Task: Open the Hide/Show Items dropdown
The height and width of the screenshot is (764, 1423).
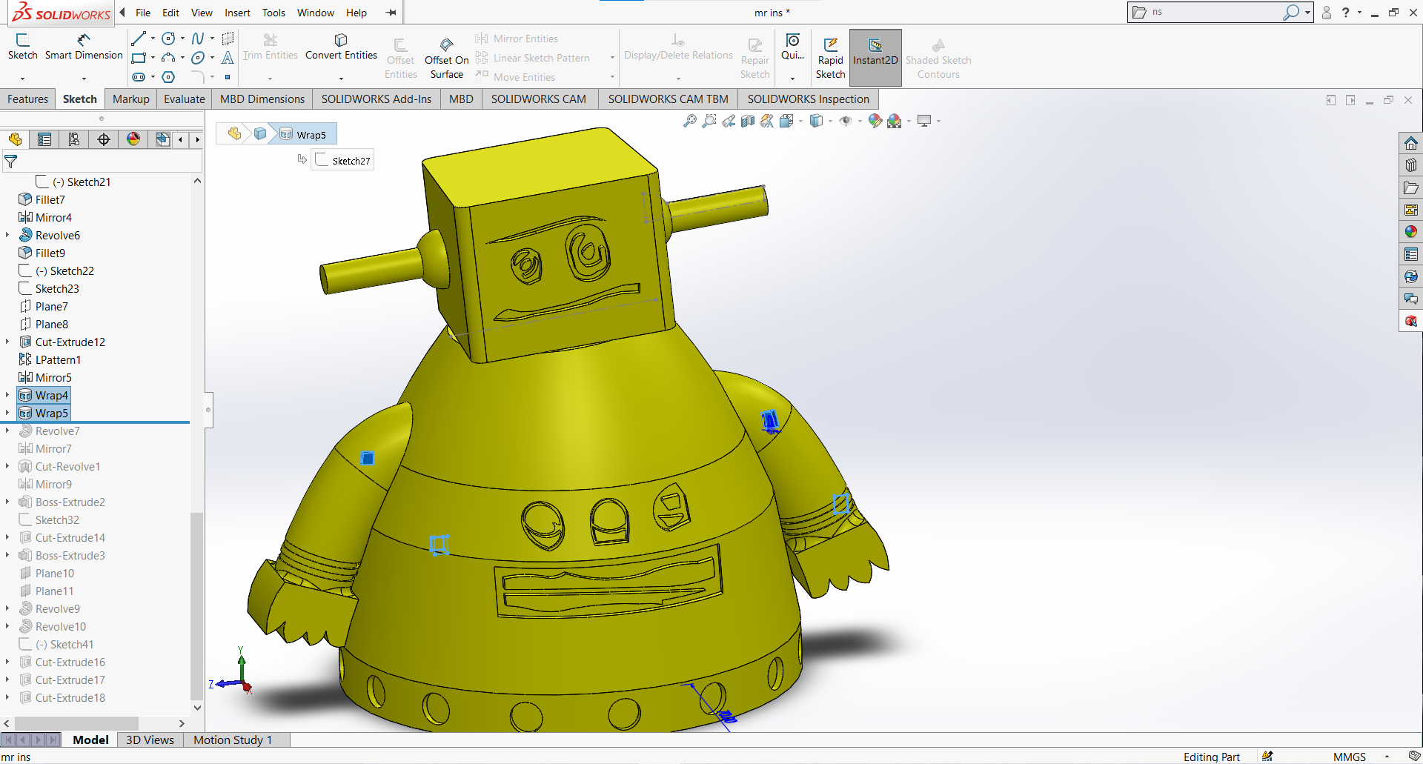Action: [x=860, y=122]
